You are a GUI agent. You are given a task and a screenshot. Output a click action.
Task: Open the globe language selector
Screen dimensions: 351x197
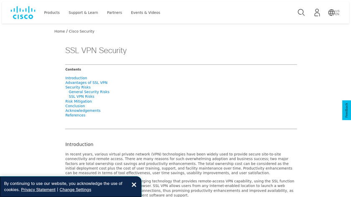(x=334, y=13)
